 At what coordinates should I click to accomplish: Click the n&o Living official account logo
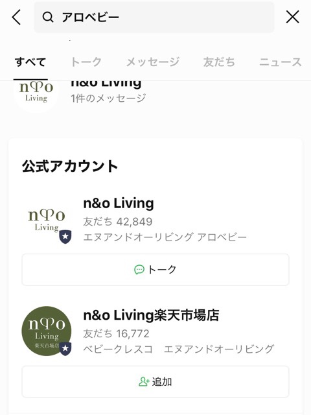pos(47,220)
